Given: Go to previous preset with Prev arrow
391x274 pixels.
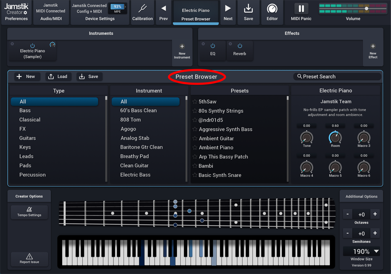Looking at the screenshot, I should (x=163, y=12).
